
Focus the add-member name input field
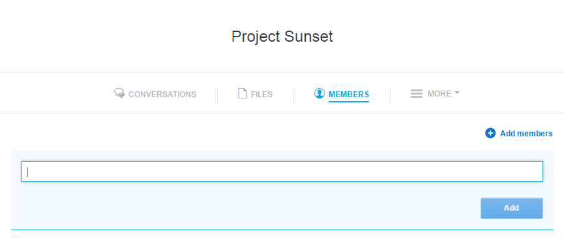(282, 171)
